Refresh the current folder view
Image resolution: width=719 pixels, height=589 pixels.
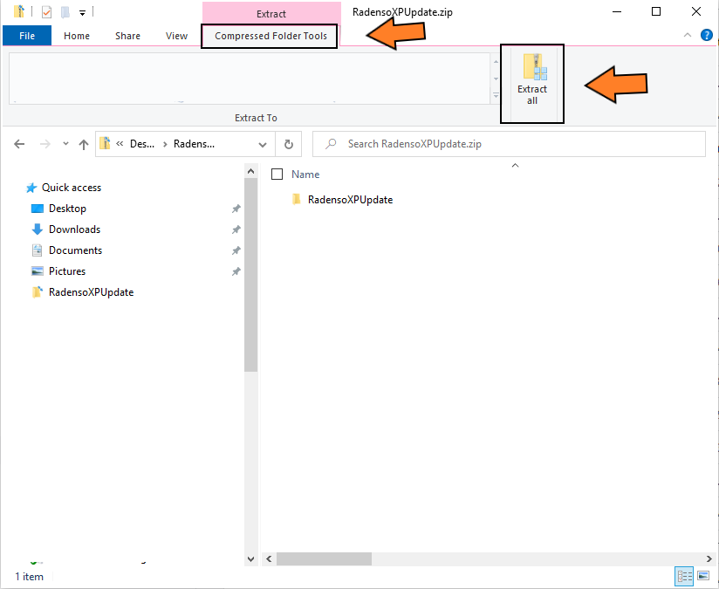click(x=289, y=145)
